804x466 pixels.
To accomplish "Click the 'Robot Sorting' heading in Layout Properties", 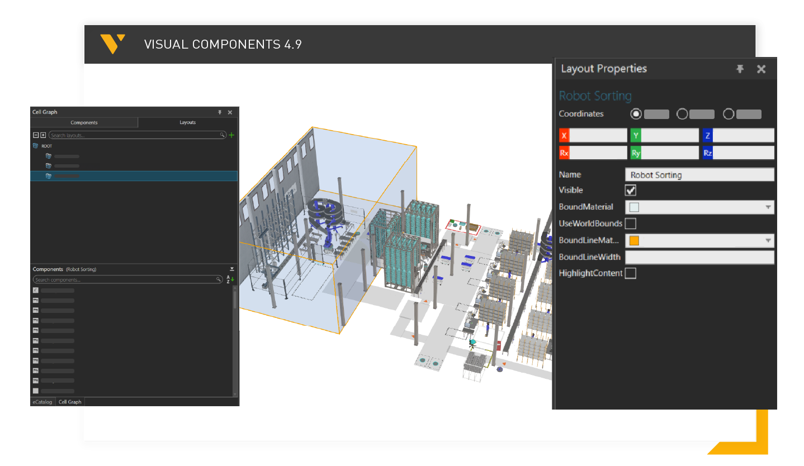I will pos(595,96).
